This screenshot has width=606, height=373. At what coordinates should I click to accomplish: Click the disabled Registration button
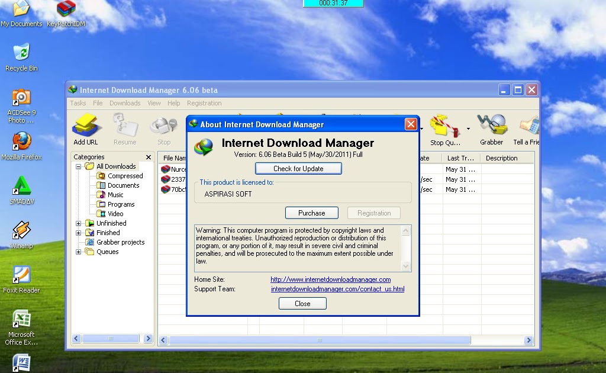[x=374, y=213]
